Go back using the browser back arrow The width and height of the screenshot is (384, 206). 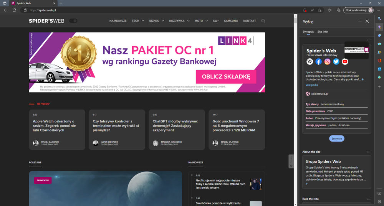pyautogui.click(x=5, y=10)
